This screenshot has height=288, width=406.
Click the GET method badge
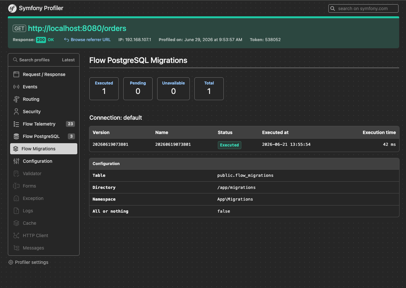click(x=19, y=28)
